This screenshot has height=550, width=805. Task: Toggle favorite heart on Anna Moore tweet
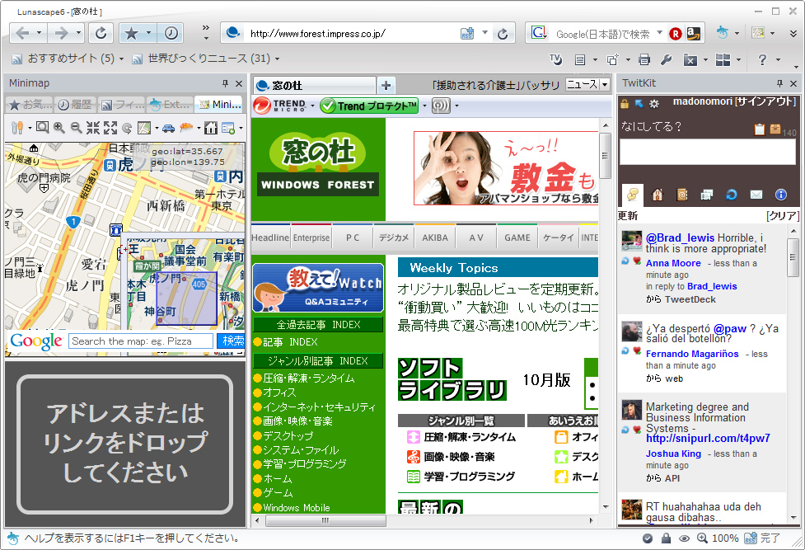[637, 261]
